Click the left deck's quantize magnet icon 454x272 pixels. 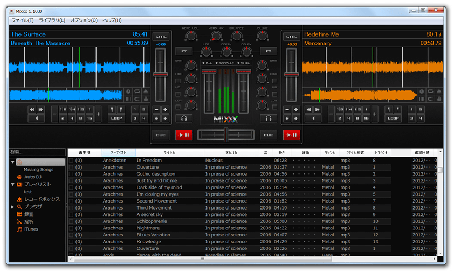coord(137,99)
